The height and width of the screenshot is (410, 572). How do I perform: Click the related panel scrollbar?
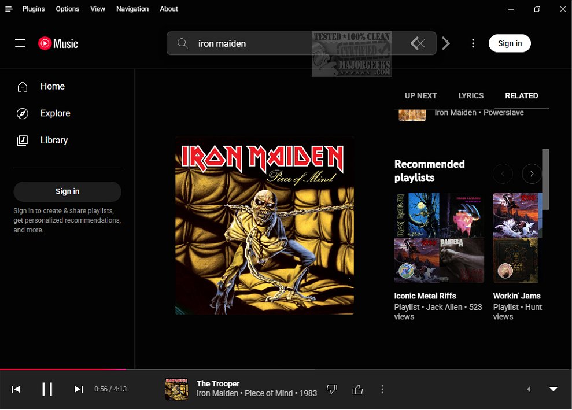pos(545,179)
